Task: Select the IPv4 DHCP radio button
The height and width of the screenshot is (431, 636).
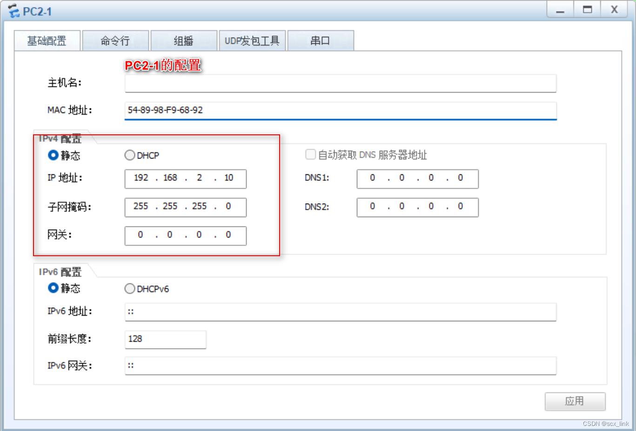Action: pyautogui.click(x=130, y=155)
